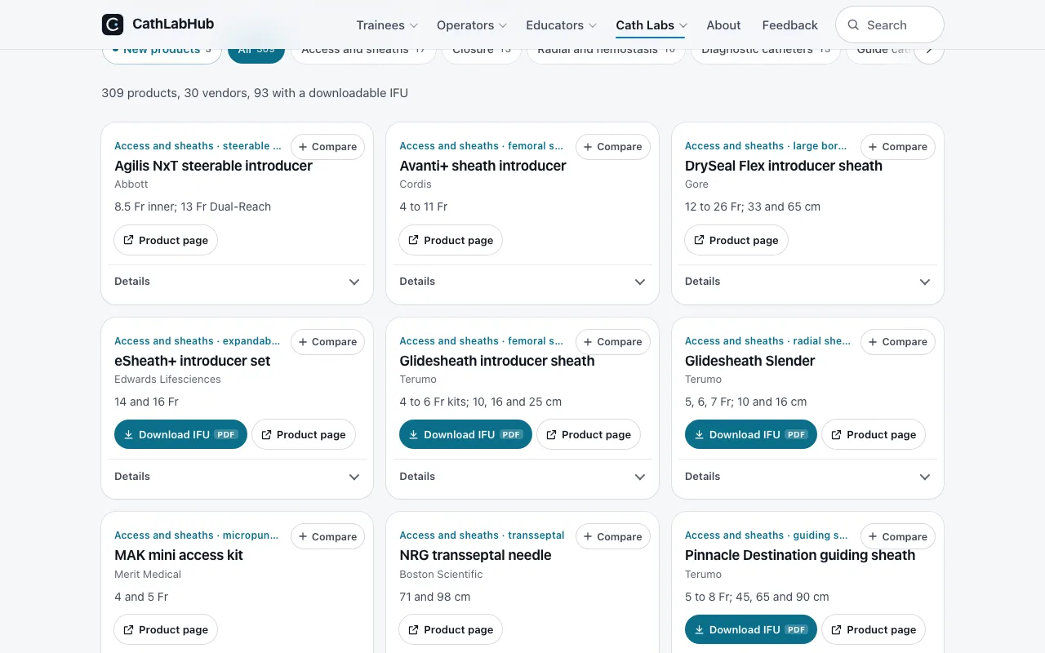The height and width of the screenshot is (653, 1045).
Task: Open Avanti+ sheath product page external-link icon
Action: click(x=413, y=240)
